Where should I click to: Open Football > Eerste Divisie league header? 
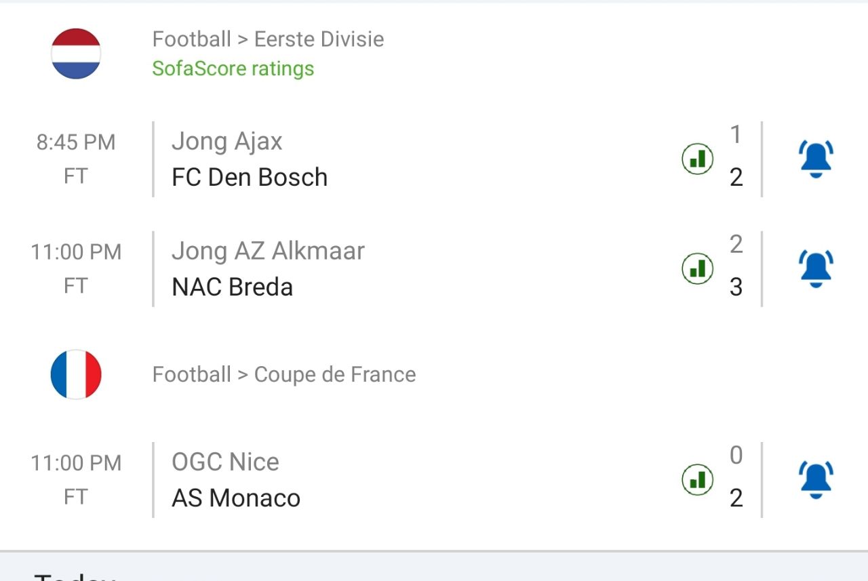point(268,39)
